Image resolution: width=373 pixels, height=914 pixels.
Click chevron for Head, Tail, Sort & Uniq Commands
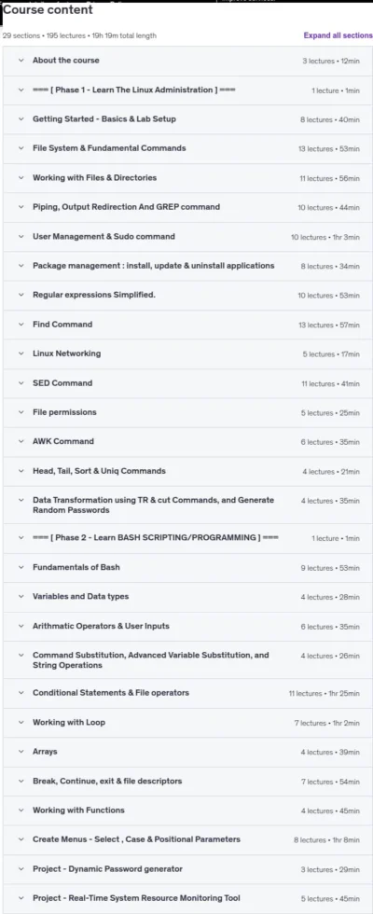click(x=21, y=471)
